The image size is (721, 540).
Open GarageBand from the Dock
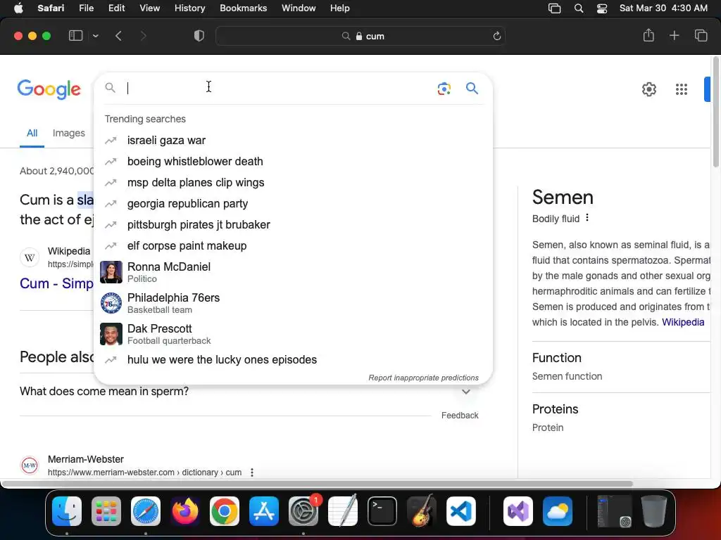[x=422, y=511]
